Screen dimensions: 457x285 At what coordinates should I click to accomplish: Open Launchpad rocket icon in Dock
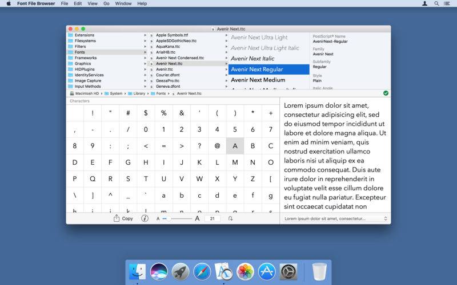(x=181, y=271)
